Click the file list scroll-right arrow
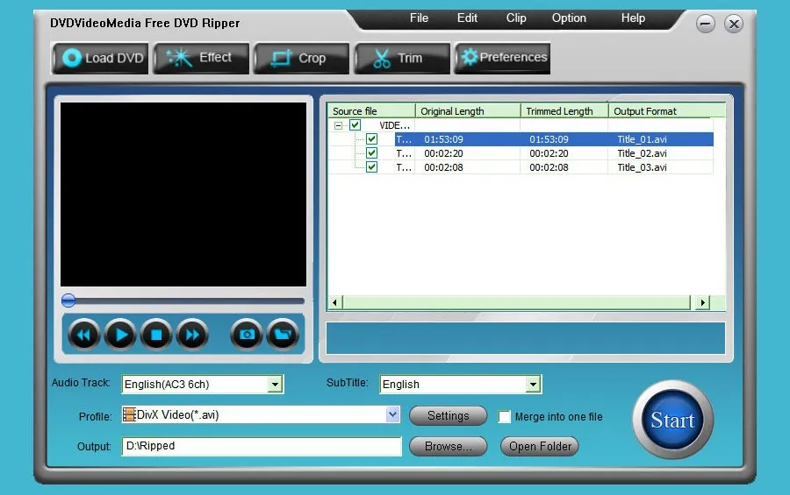790x495 pixels. [702, 303]
